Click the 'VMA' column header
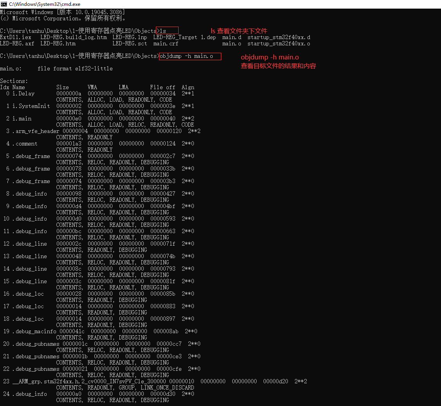The height and width of the screenshot is (406, 441). click(92, 87)
